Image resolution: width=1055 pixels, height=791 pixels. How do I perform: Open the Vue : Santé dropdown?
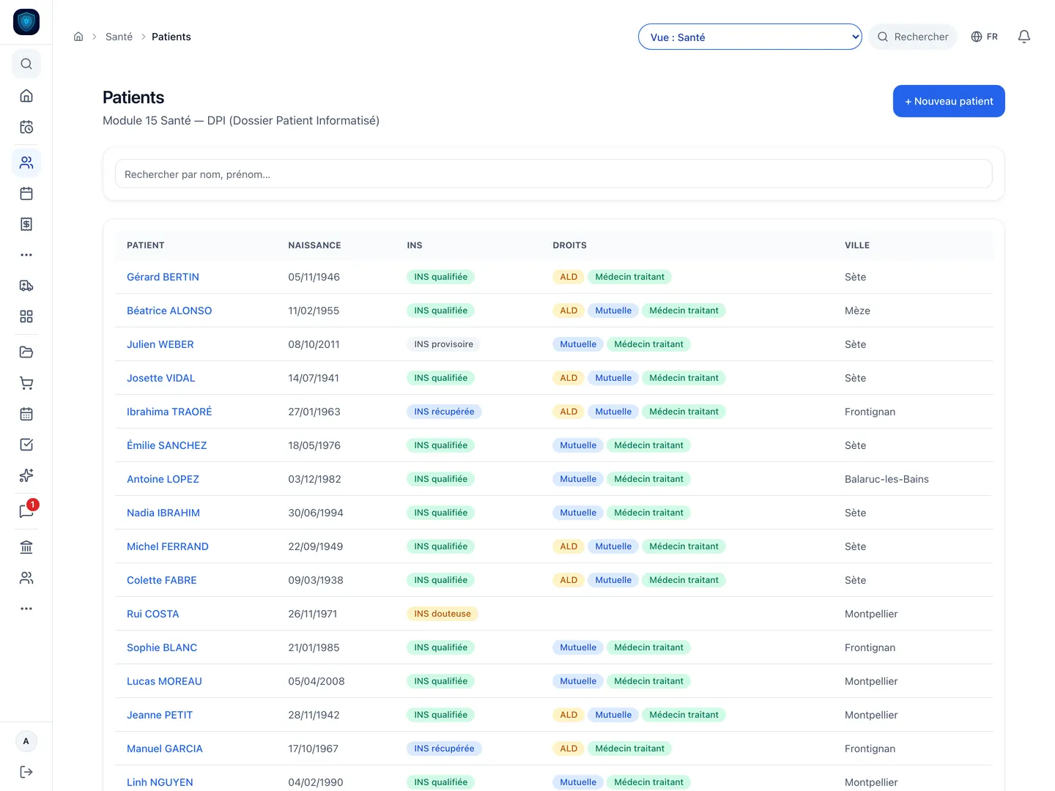point(750,37)
